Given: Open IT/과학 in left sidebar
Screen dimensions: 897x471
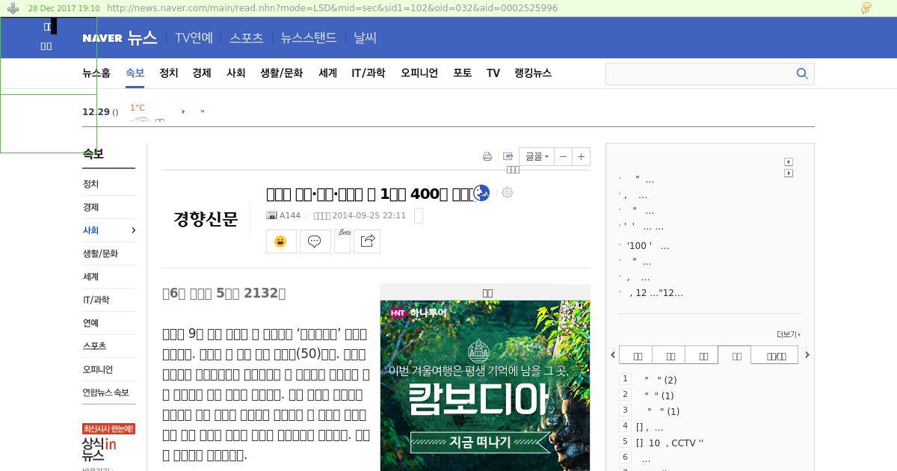Looking at the screenshot, I should (x=96, y=300).
